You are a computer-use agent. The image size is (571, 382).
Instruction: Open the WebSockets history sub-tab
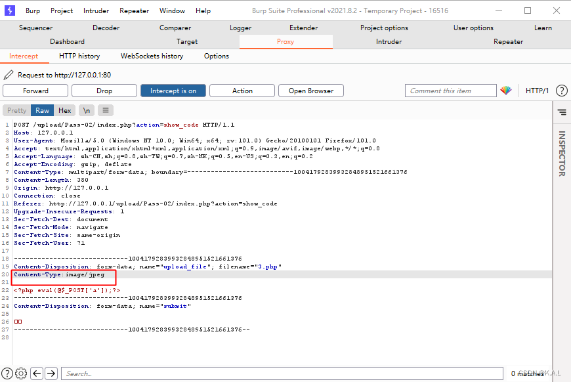coord(152,56)
